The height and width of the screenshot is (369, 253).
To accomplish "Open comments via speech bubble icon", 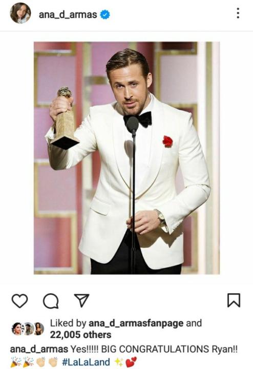I will (x=51, y=301).
